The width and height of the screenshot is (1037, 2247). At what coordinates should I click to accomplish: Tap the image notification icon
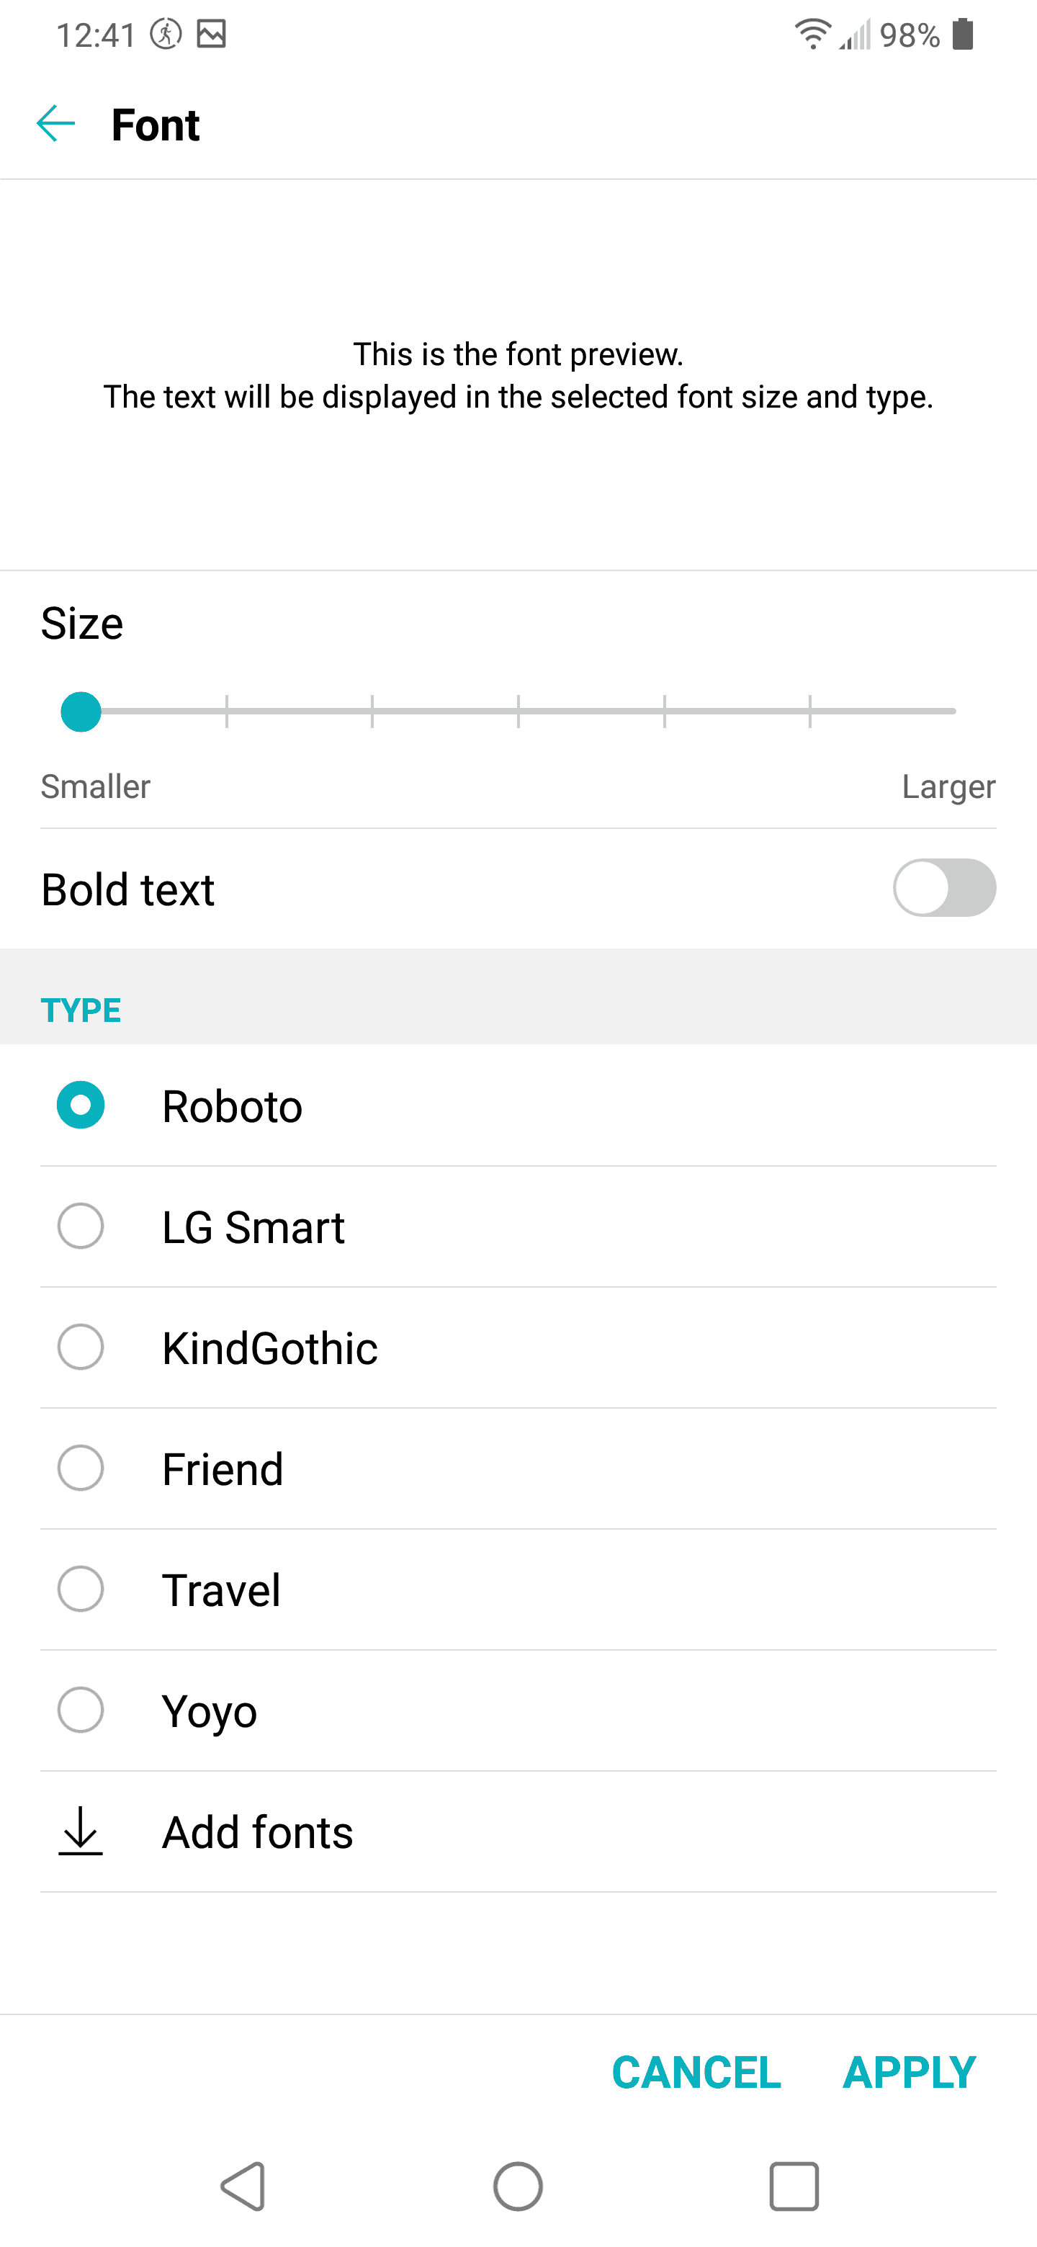pos(211,34)
